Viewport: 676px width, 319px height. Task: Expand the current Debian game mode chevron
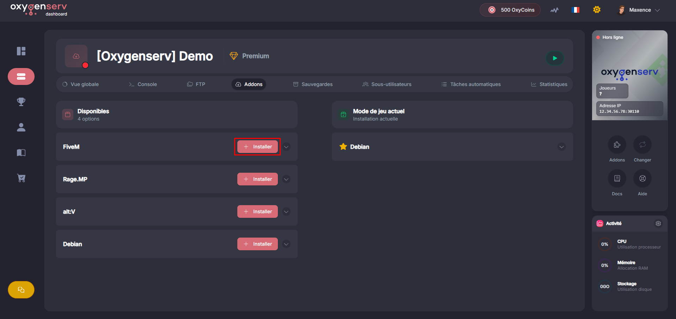561,147
